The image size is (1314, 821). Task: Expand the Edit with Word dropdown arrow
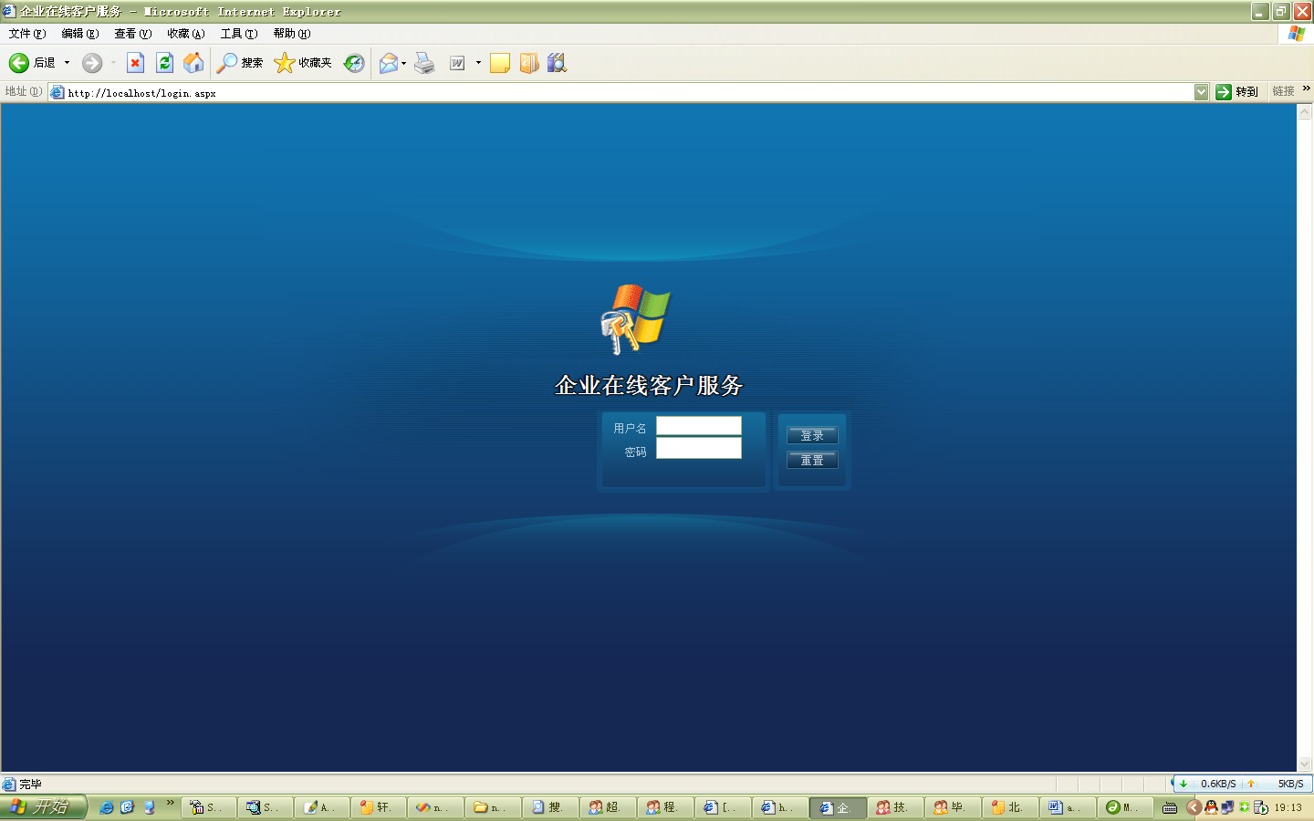coord(478,63)
